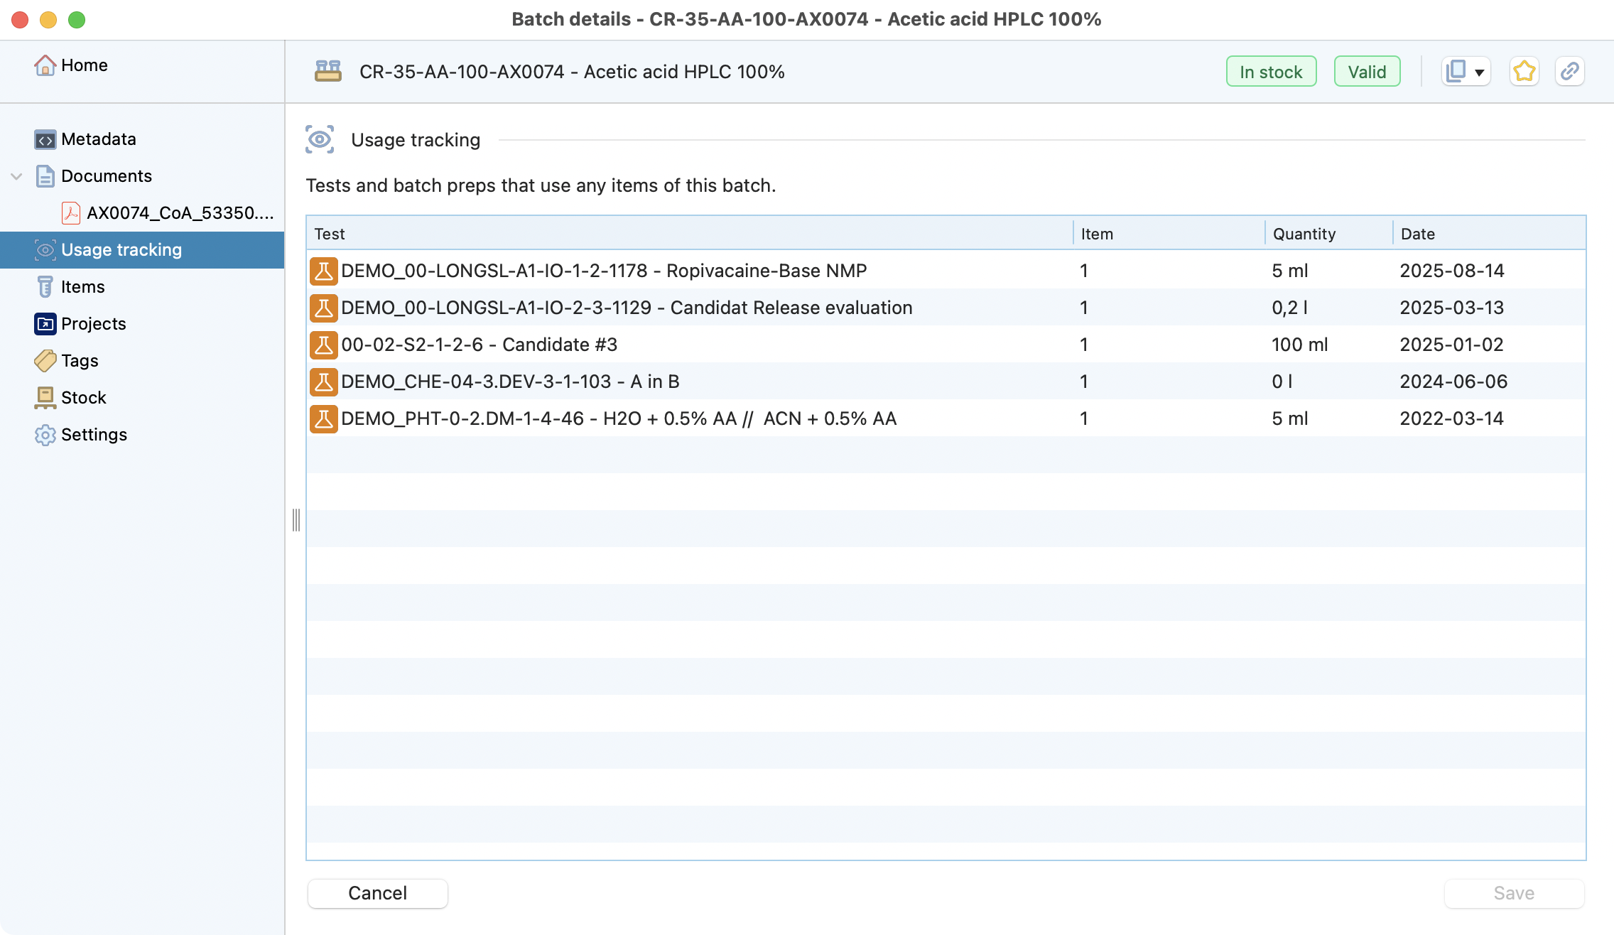Click the PDF icon of the AX0074_CoA document
Image resolution: width=1614 pixels, height=935 pixels.
click(x=71, y=213)
